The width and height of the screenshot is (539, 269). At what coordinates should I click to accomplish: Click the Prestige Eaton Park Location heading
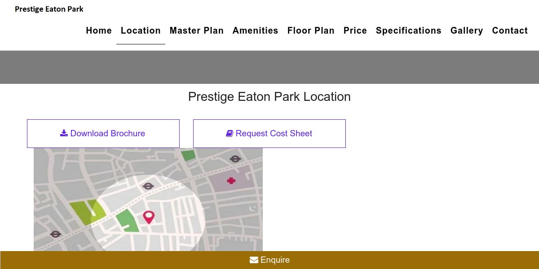pos(269,97)
